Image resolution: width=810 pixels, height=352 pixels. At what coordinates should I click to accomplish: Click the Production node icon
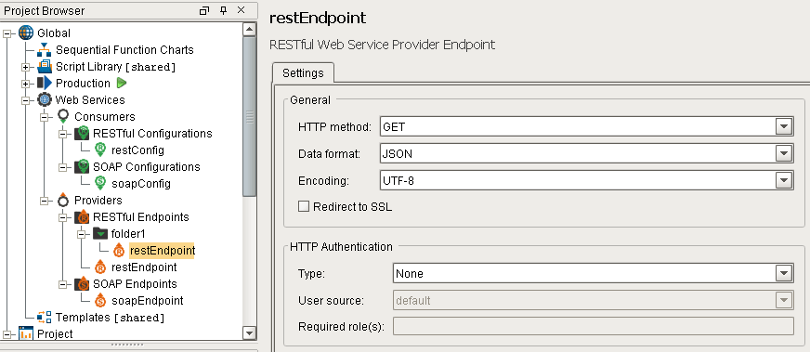(45, 83)
